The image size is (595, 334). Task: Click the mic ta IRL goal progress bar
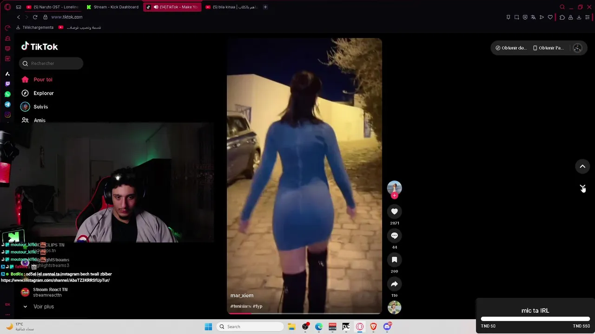tap(535, 319)
